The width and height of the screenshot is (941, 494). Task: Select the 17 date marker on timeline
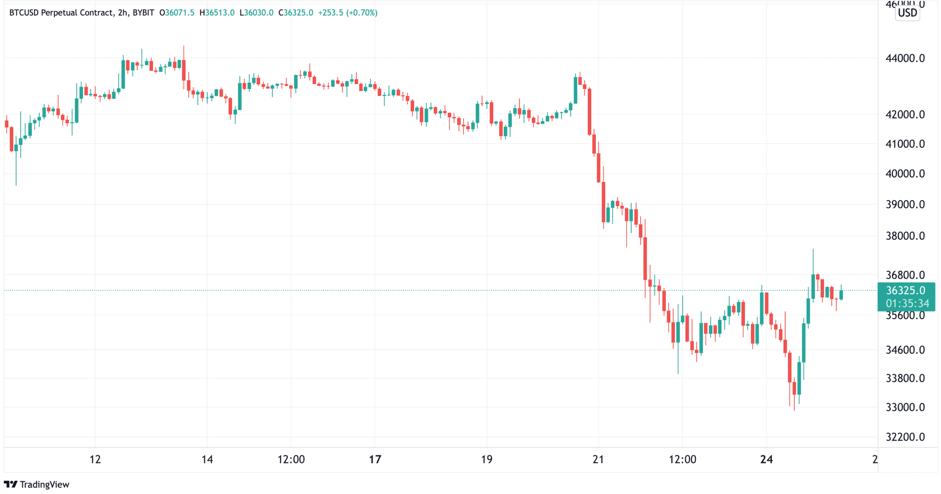[375, 459]
